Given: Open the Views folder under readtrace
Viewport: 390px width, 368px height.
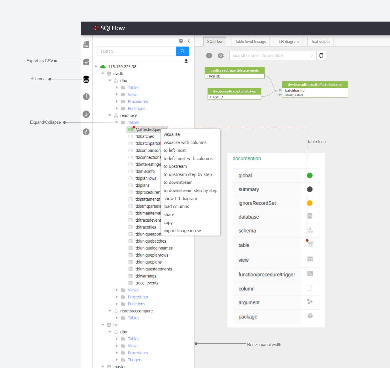Looking at the screenshot, I should [133, 290].
